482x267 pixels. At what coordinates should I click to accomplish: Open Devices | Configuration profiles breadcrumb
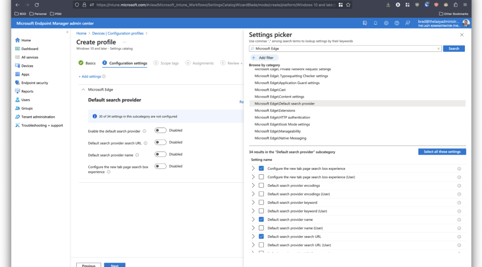coord(118,33)
